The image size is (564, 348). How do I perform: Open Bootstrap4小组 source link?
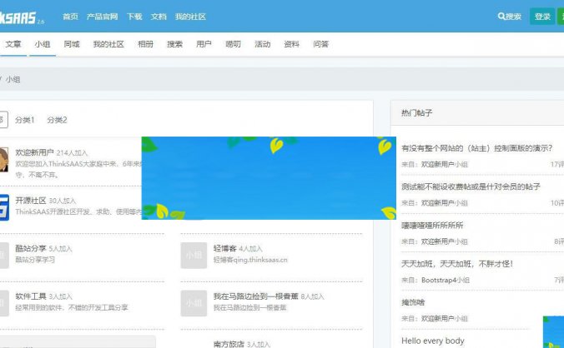tap(446, 280)
